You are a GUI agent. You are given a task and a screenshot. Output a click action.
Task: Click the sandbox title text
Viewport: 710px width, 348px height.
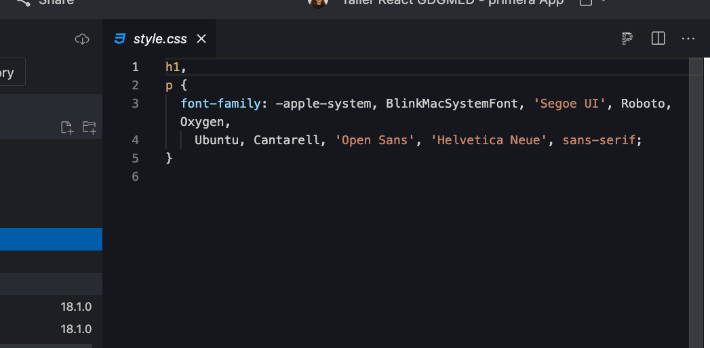point(453,3)
